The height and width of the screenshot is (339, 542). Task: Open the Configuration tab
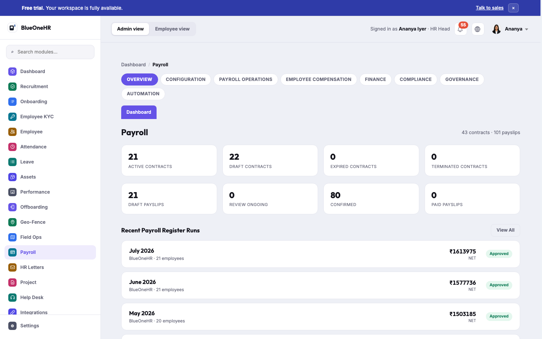coord(186,79)
